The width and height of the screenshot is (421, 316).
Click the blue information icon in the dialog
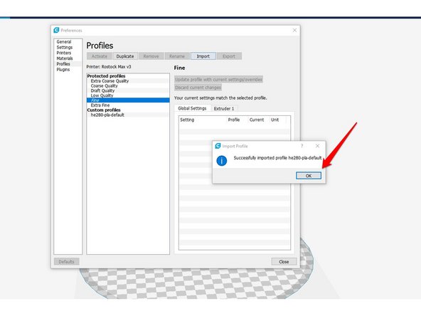point(221,161)
